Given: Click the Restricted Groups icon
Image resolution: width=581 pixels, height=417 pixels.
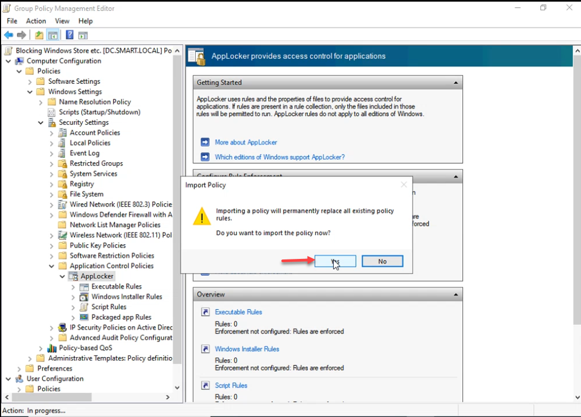Looking at the screenshot, I should coord(63,163).
